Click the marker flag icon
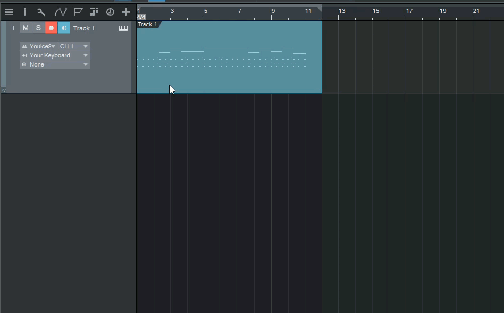The width and height of the screenshot is (504, 313). (78, 12)
